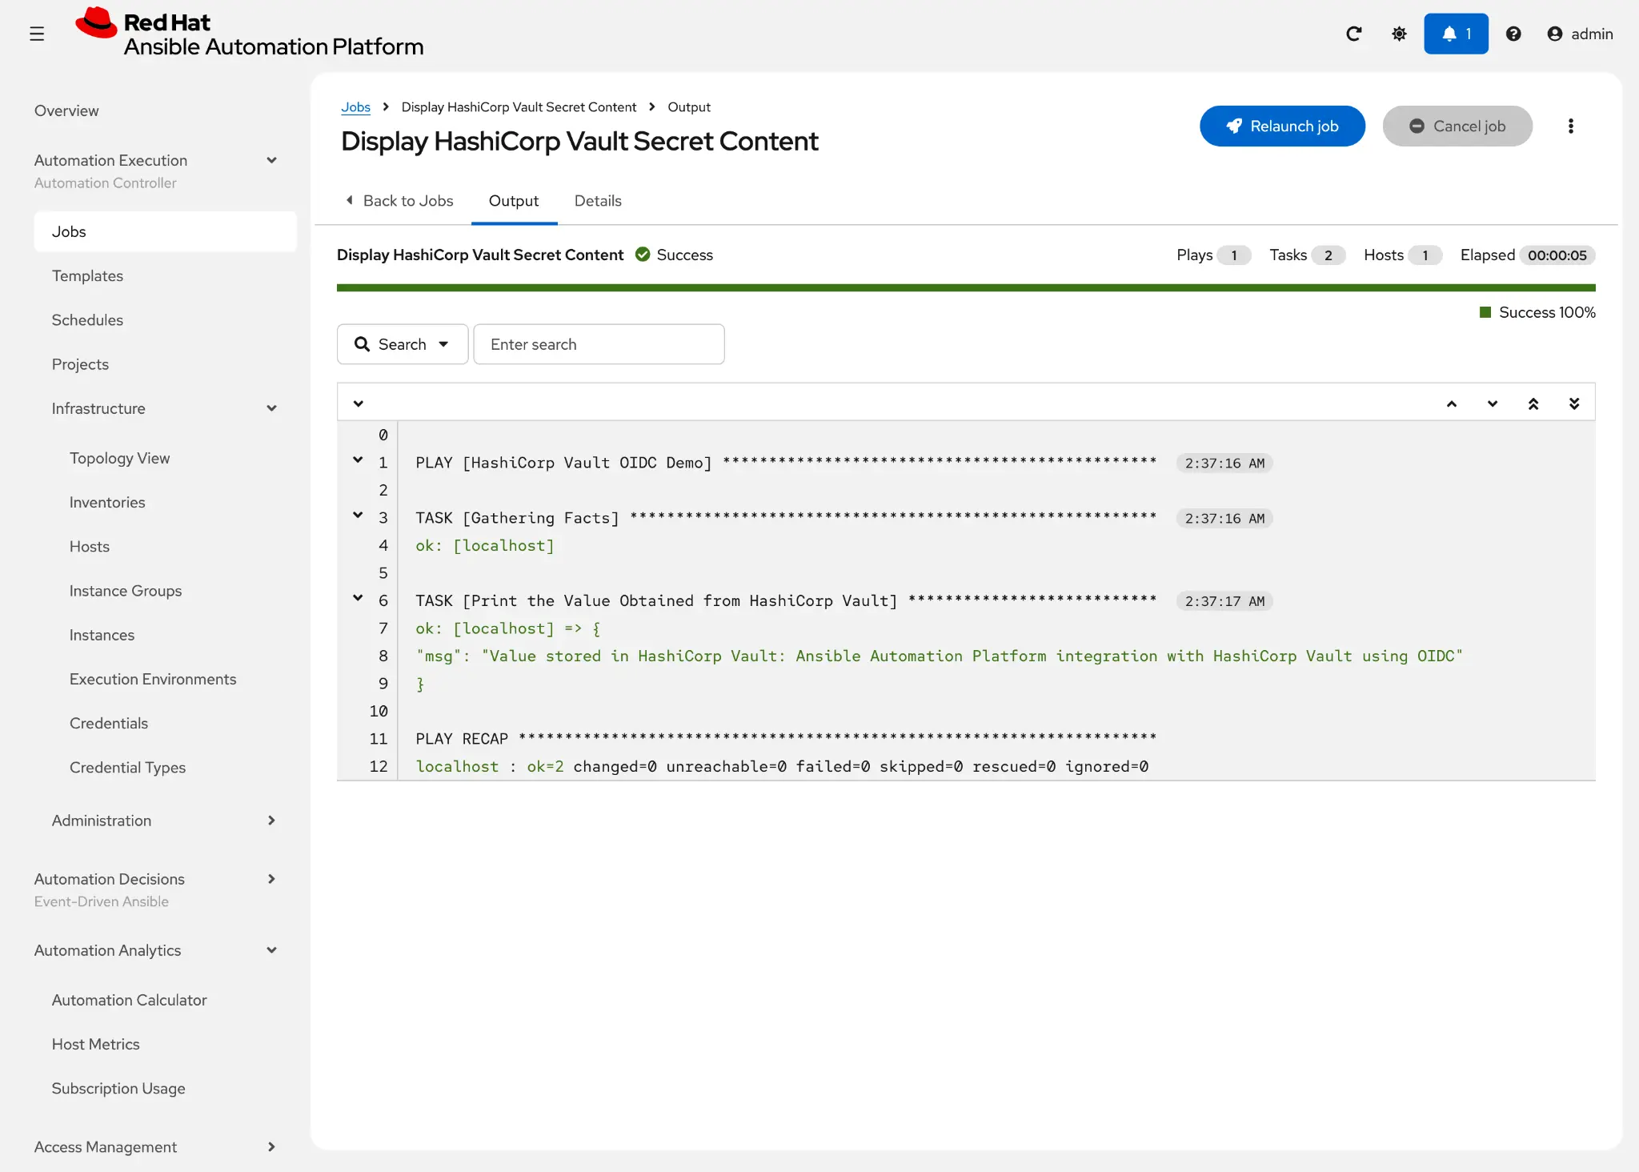
Task: Open Schedules in the sidebar
Action: [87, 320]
